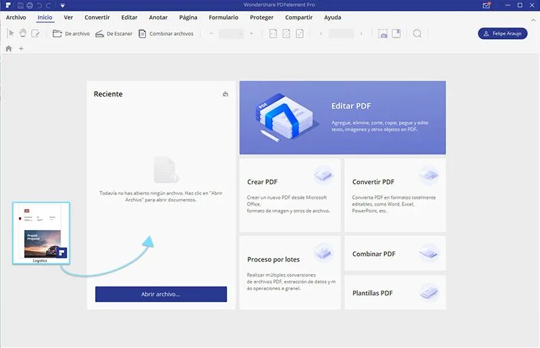Click Combinar archivos in toolbar
Image resolution: width=540 pixels, height=348 pixels.
coord(166,34)
